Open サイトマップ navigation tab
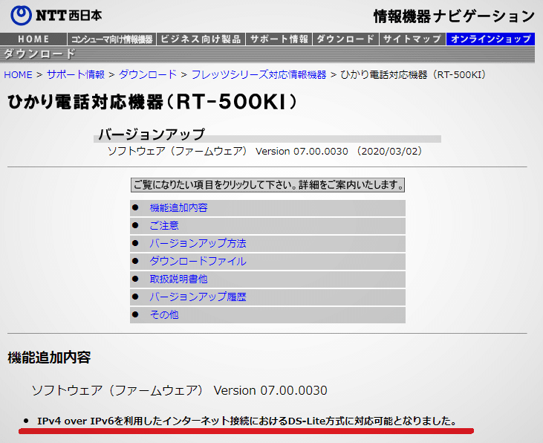The height and width of the screenshot is (443, 543). coord(412,39)
